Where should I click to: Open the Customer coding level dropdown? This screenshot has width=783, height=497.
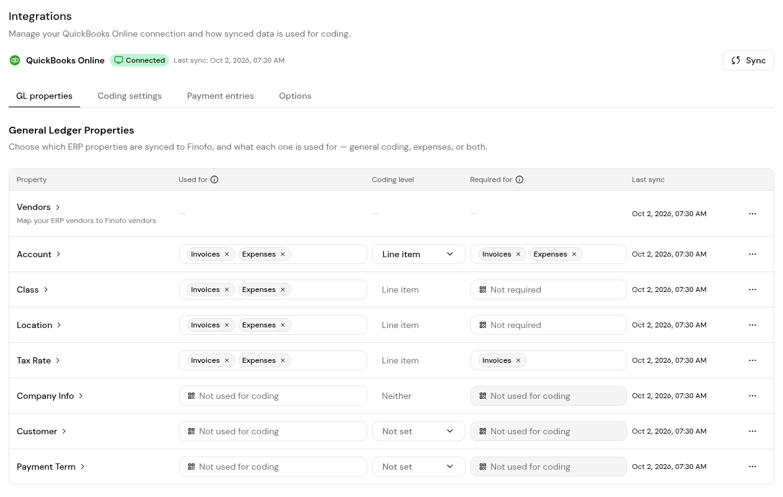tap(418, 431)
